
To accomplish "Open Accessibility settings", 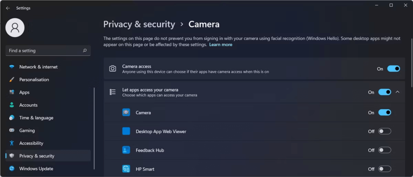I will point(48,143).
